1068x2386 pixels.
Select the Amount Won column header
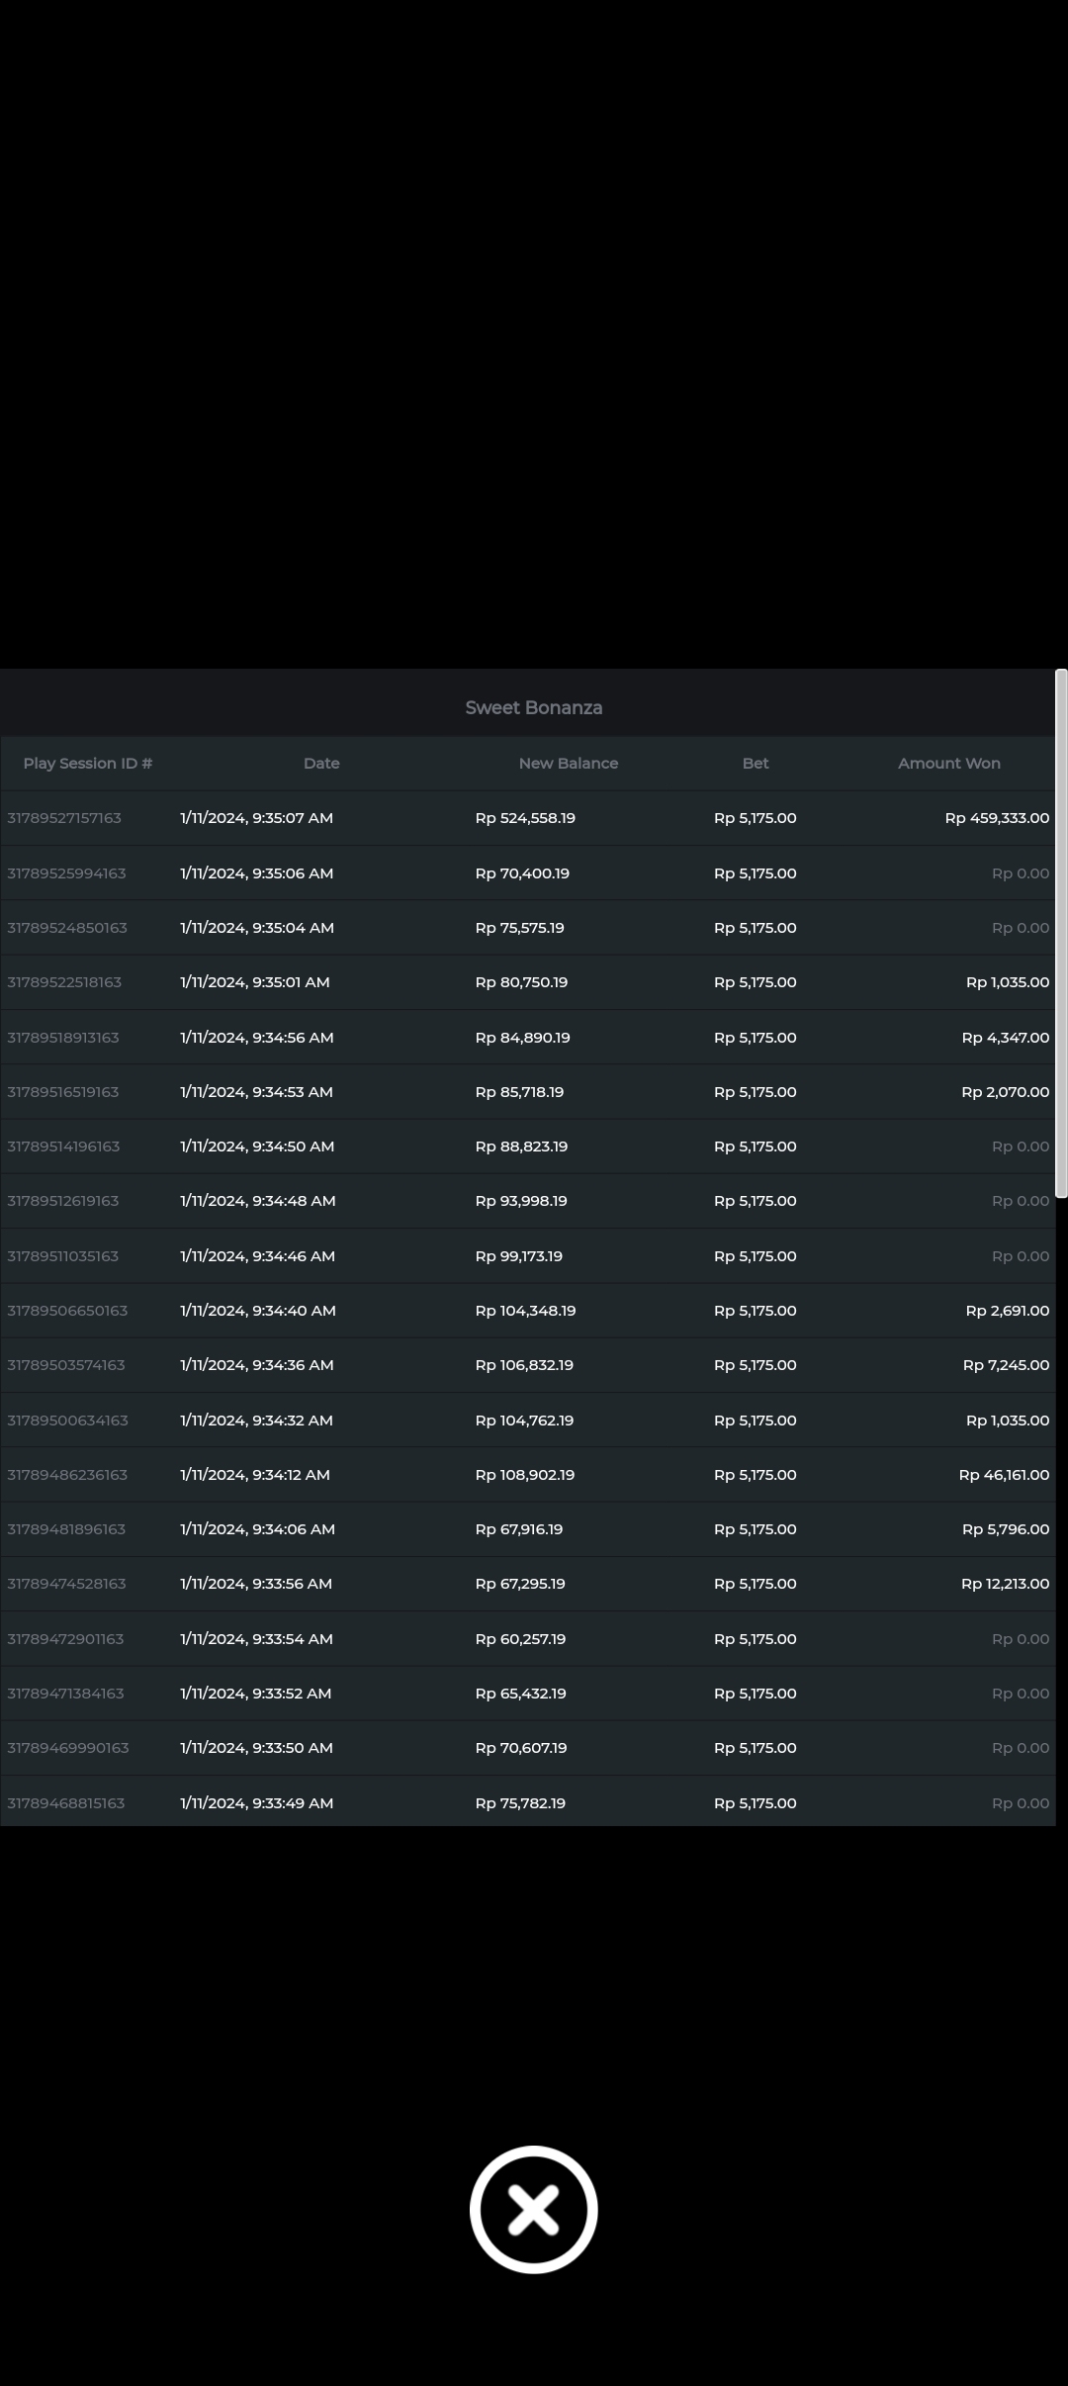point(948,764)
